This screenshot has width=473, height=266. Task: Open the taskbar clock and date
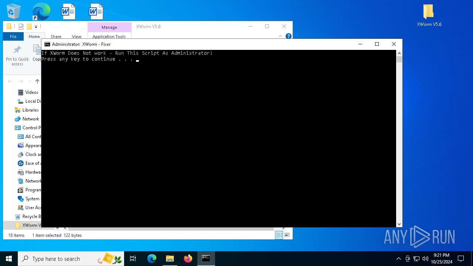pos(441,259)
